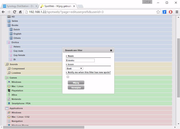The image size is (180, 129).
Task: Click the Nintendo icon
Action: pos(9,99)
